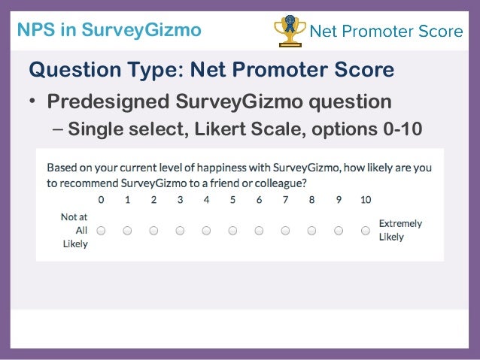This screenshot has width=480, height=360.
Task: Click the 'Not at All Likely' label
Action: pyautogui.click(x=74, y=230)
